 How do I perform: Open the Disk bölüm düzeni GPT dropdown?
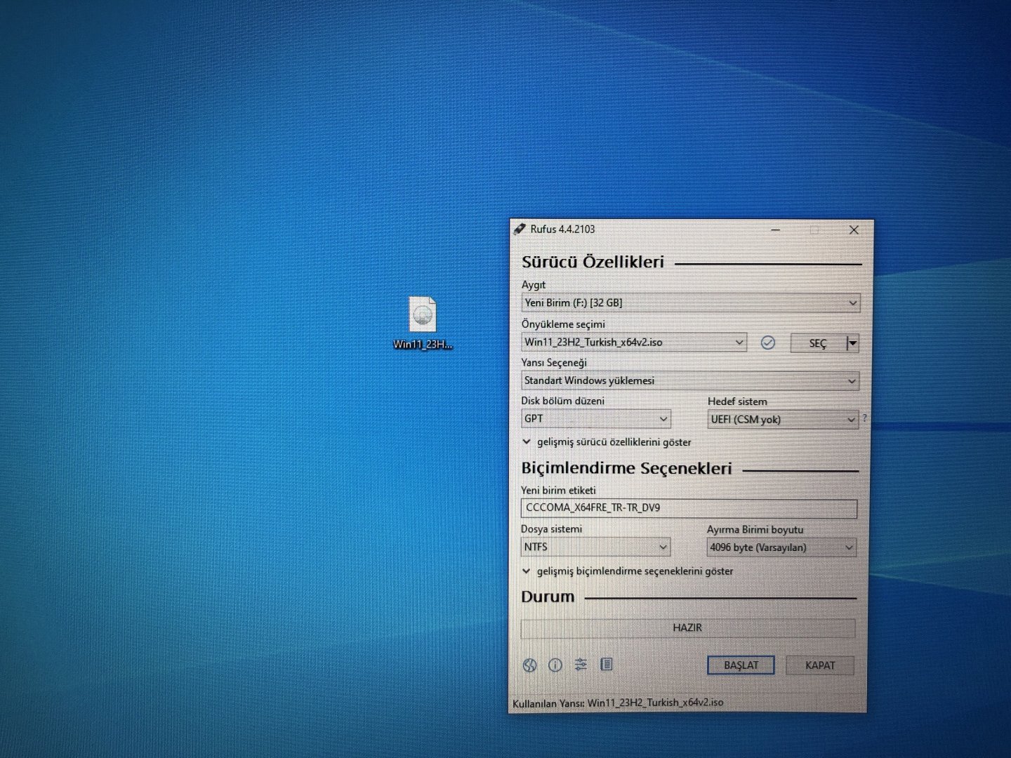click(596, 419)
